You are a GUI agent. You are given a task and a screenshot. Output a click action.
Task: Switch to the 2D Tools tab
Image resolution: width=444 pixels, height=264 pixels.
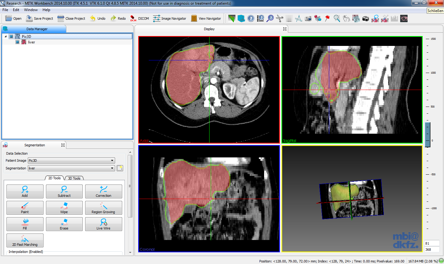pos(55,178)
